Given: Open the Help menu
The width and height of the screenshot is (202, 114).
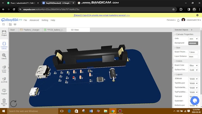Looking at the screenshot, I should (53, 20).
